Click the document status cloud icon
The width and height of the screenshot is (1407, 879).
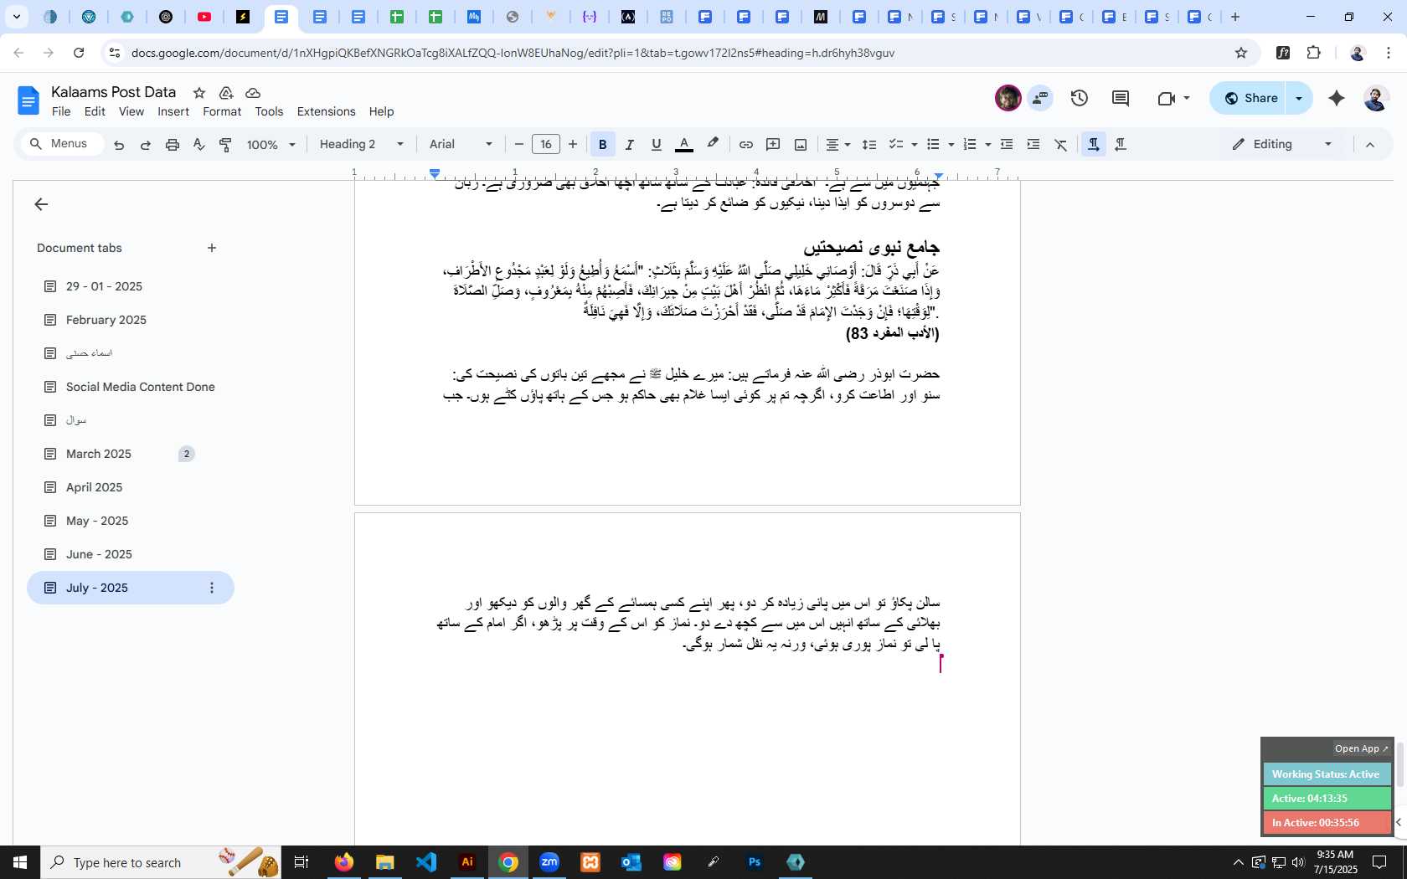(253, 93)
